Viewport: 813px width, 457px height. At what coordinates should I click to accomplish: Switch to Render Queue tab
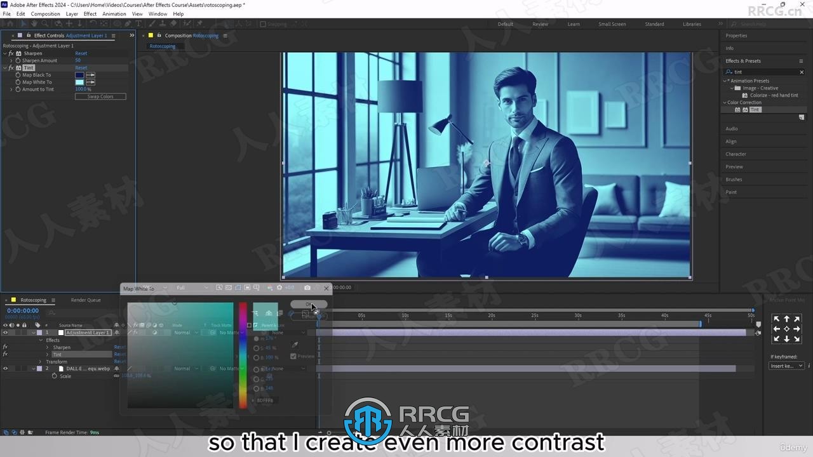pyautogui.click(x=86, y=300)
